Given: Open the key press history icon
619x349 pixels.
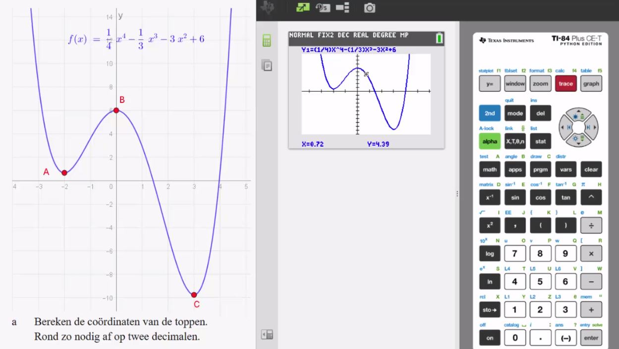Looking at the screenshot, I should (x=322, y=8).
